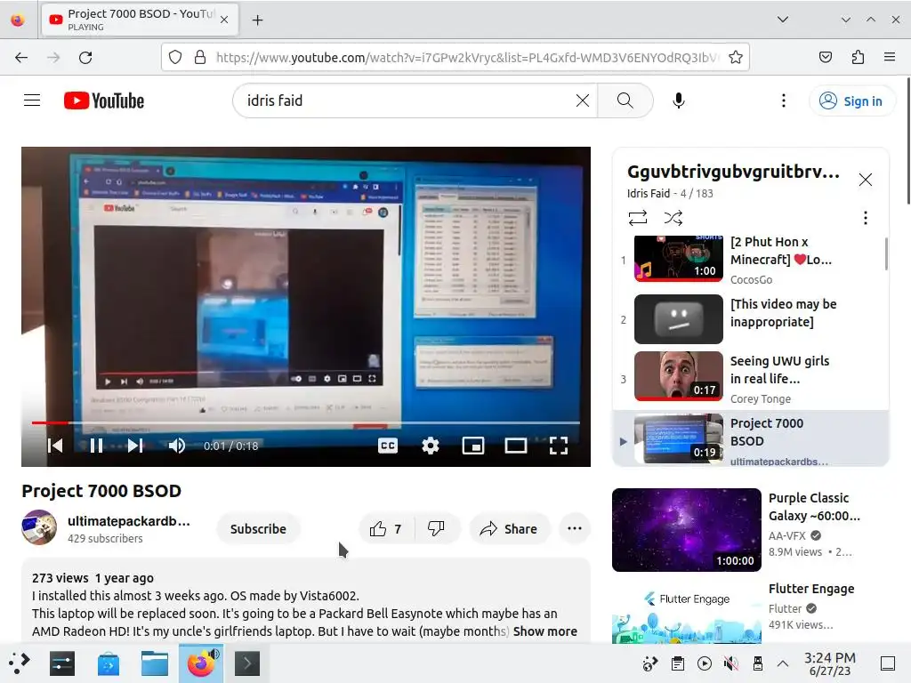The width and height of the screenshot is (911, 683).
Task: Toggle theater mode view
Action: 516,446
